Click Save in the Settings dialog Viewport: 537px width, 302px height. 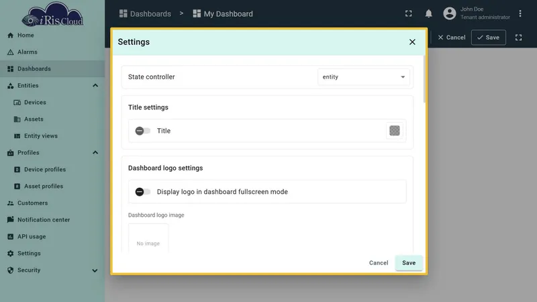[409, 263]
